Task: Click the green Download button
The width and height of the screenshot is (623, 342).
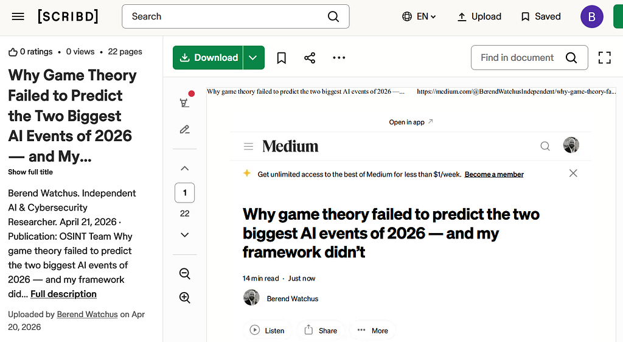Action: 208,58
